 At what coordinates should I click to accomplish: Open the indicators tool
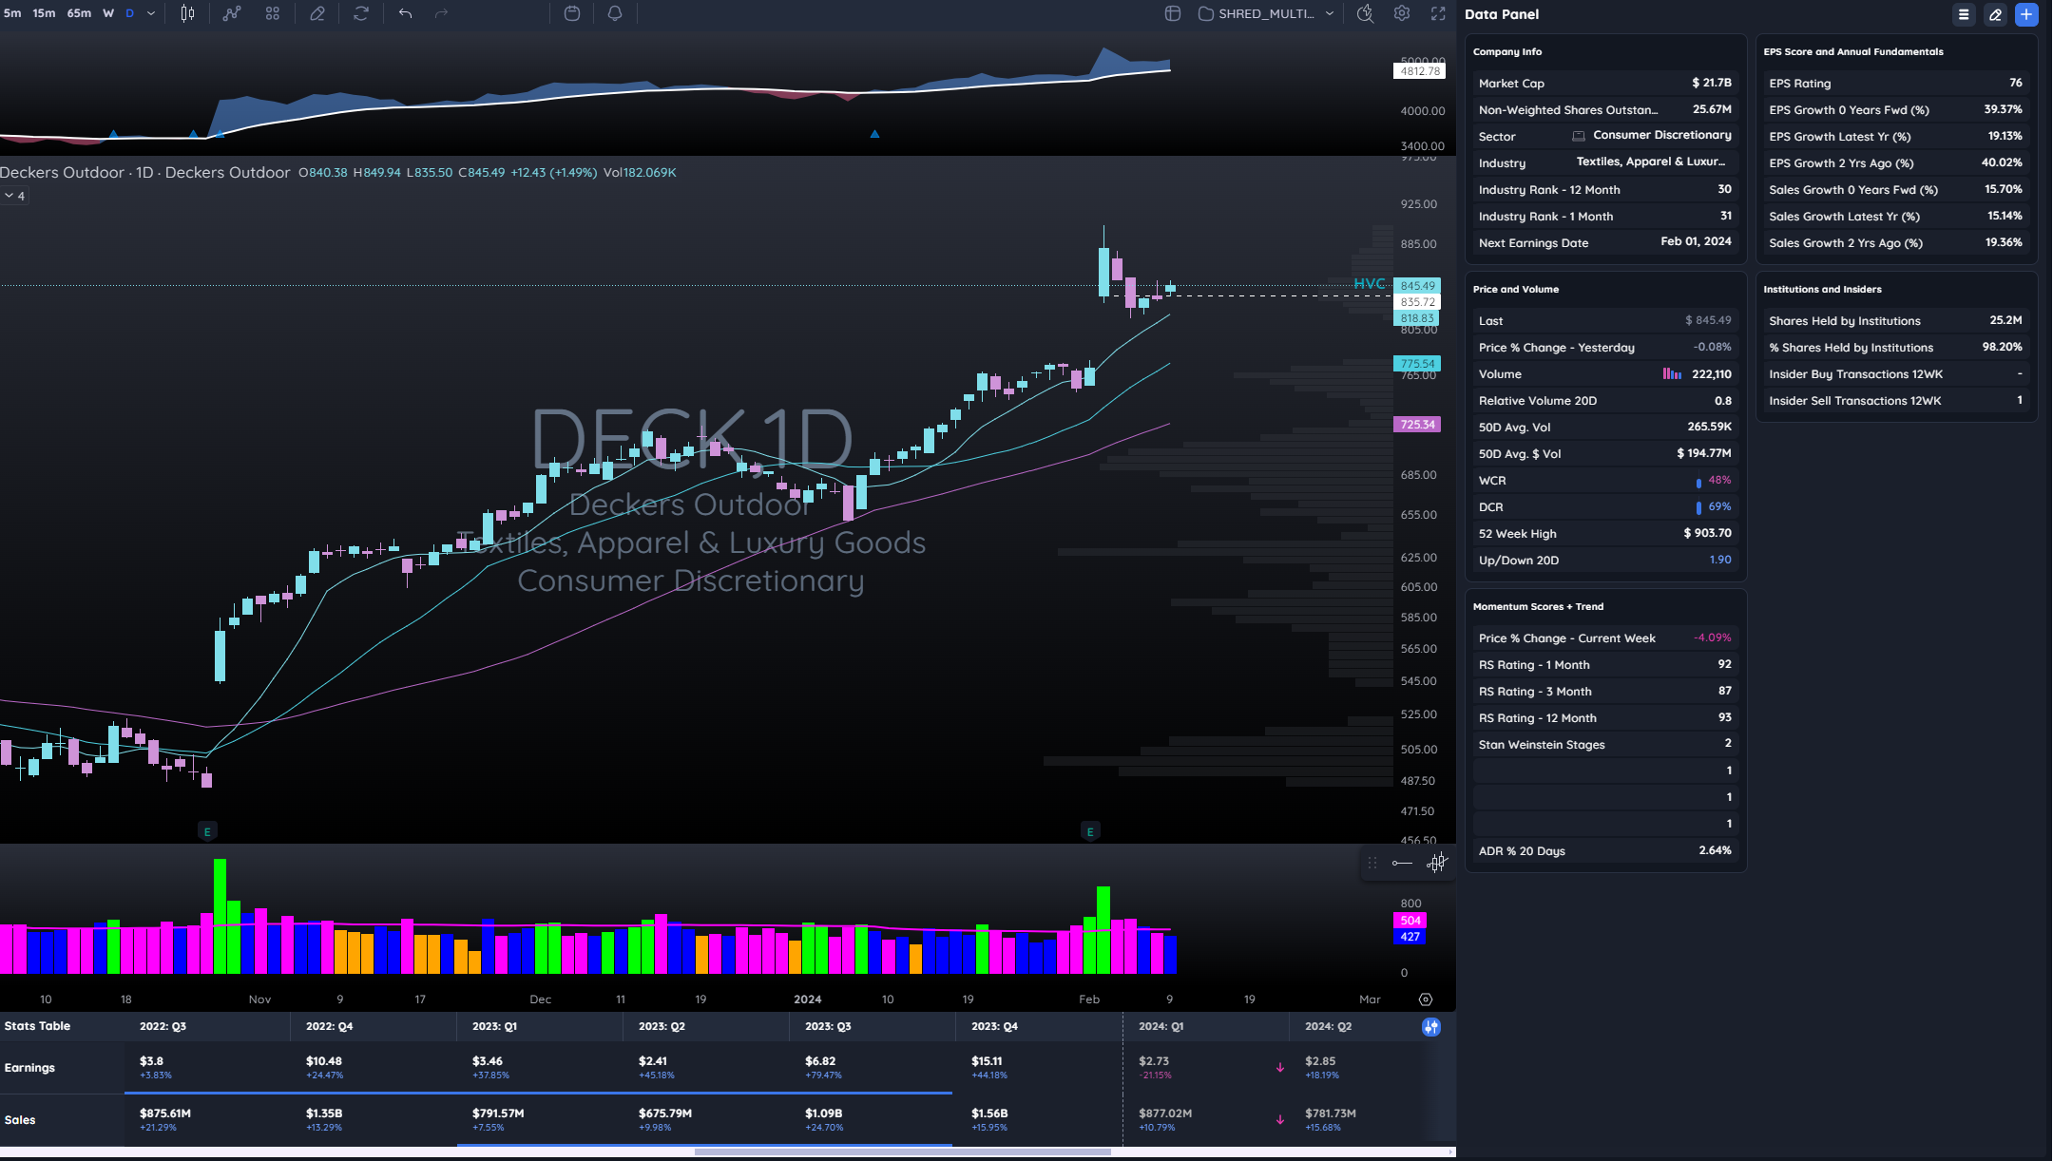pos(232,13)
